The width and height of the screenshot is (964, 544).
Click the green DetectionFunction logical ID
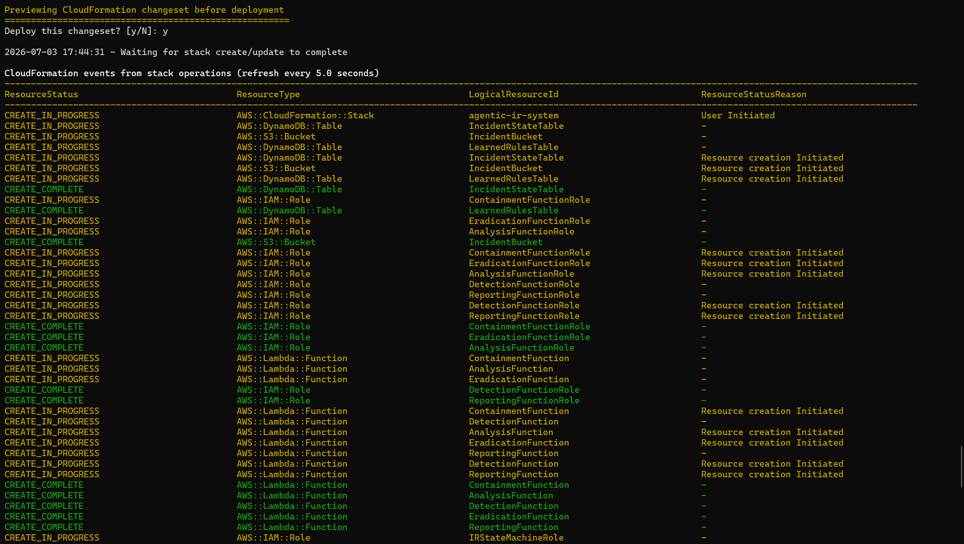coord(514,506)
